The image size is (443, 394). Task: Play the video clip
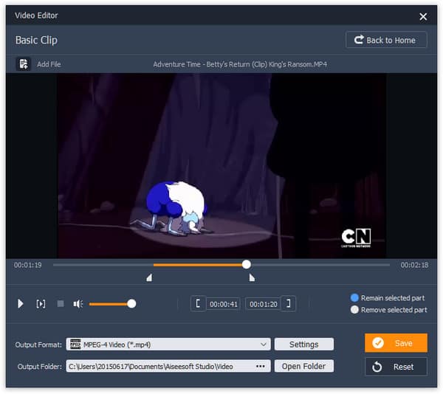pyautogui.click(x=21, y=304)
